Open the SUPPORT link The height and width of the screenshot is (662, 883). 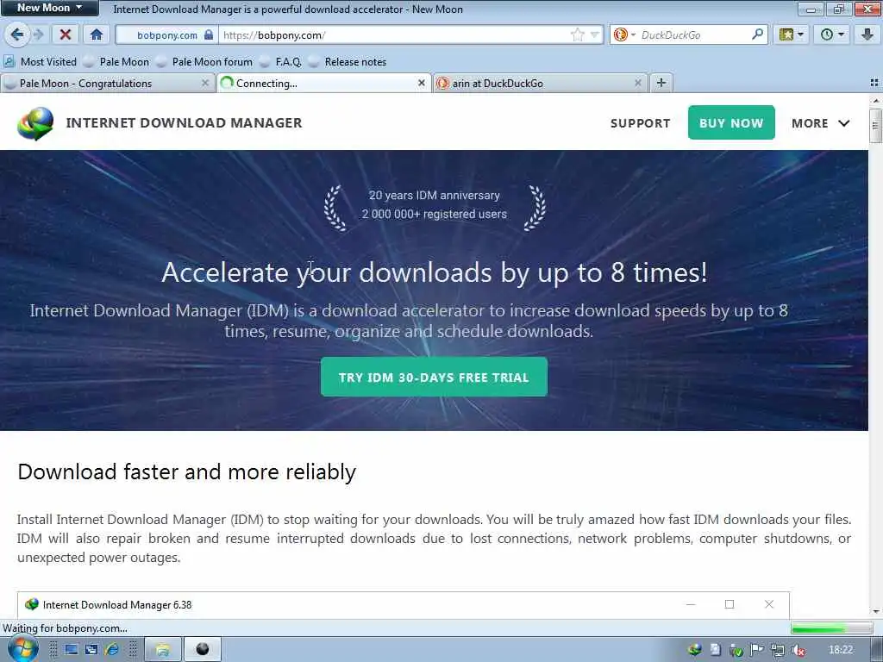pos(641,123)
